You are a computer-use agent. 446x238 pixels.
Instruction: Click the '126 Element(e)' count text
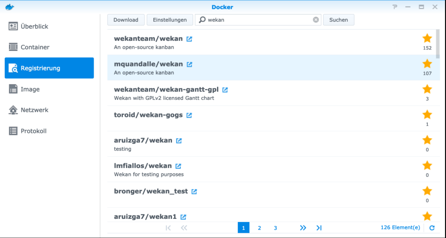click(x=400, y=228)
